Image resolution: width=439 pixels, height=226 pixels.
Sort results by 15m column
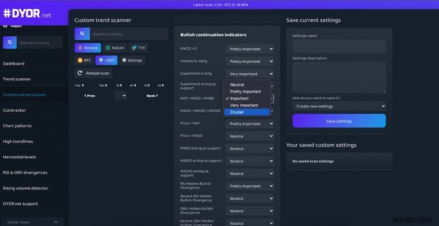tap(103, 85)
